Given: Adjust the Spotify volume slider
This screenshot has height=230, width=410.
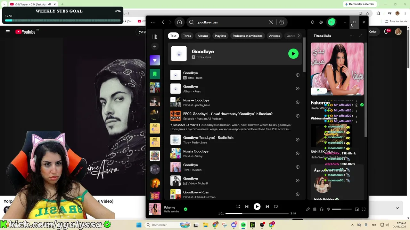Looking at the screenshot, I should point(342,209).
